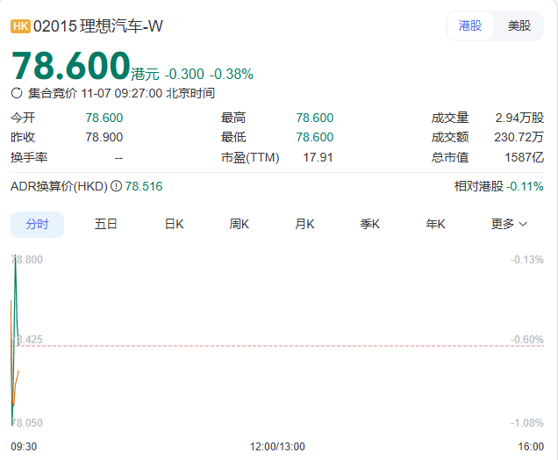The height and width of the screenshot is (460, 558).
Task: Open the info icon next to ADR换算价(HKD)
Action: point(116,186)
